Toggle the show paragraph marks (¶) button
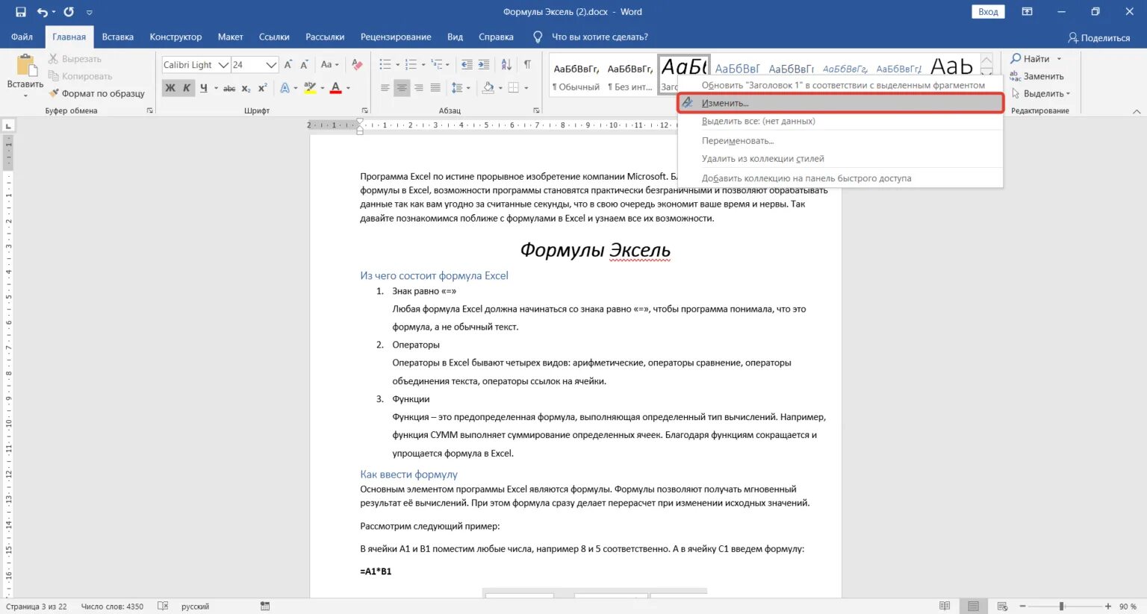 [527, 65]
